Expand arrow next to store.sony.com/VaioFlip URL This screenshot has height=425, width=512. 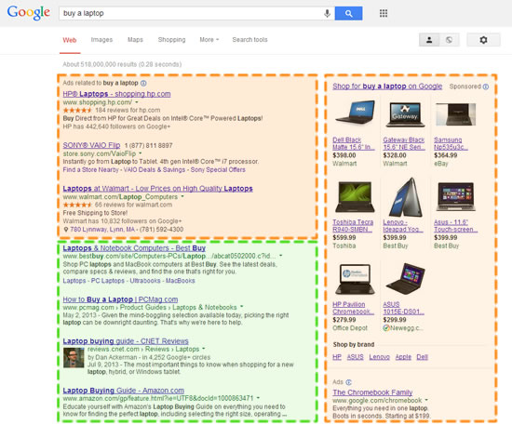tap(141, 153)
